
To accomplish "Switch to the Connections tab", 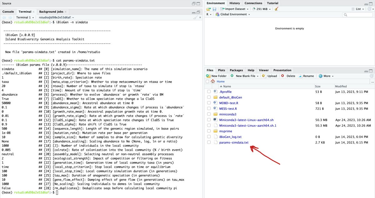I will point(253,3).
